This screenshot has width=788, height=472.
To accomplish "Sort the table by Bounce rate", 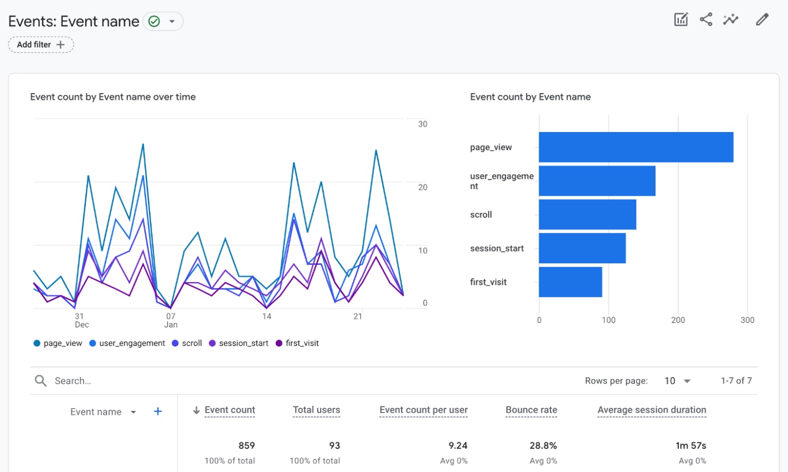I will coord(531,410).
